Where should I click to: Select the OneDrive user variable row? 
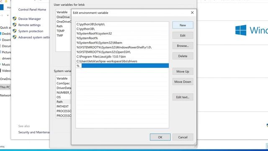[64, 17]
